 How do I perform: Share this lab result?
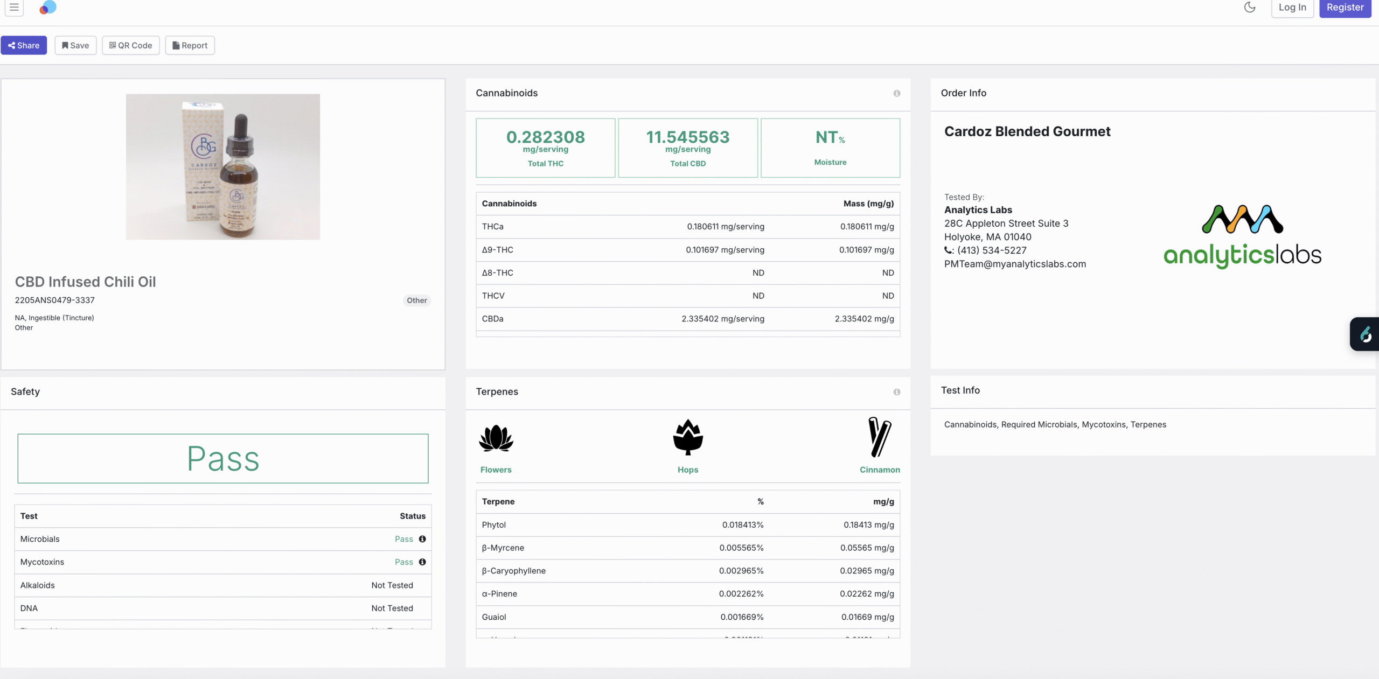(x=24, y=45)
